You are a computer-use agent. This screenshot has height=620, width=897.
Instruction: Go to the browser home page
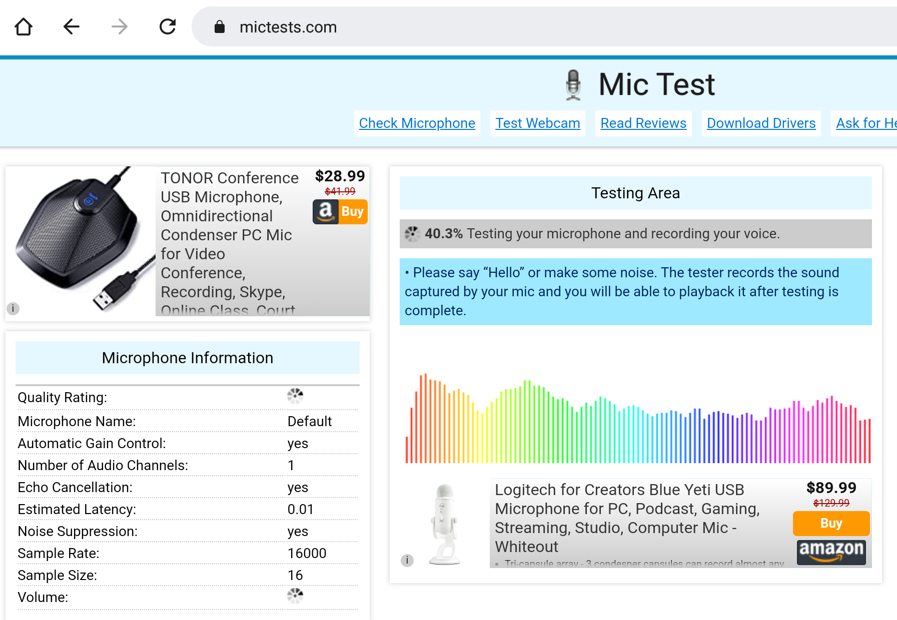(24, 26)
